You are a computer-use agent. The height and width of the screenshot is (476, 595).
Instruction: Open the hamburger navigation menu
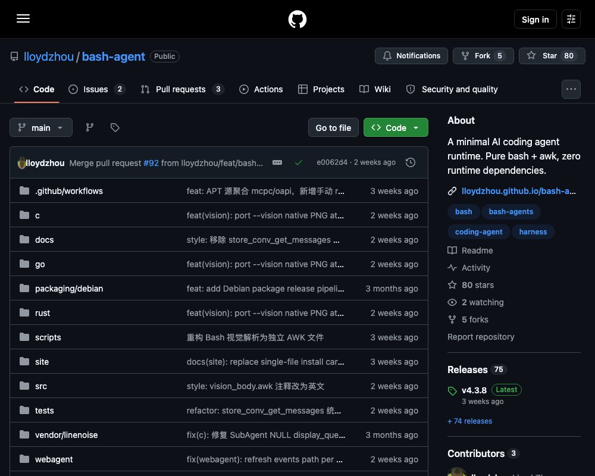(23, 18)
